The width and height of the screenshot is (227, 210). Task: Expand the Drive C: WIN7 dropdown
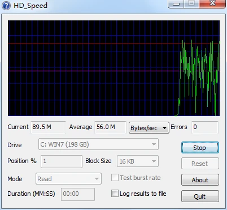pos(98,144)
